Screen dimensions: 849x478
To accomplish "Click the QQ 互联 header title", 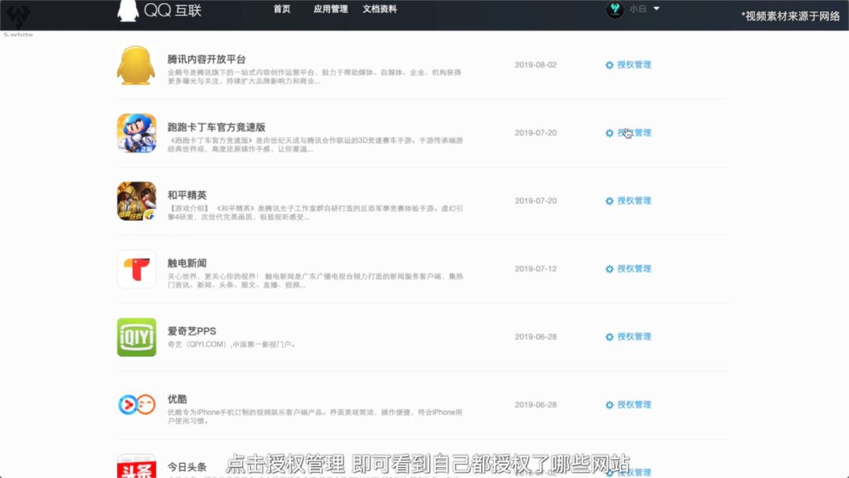I will [x=173, y=10].
